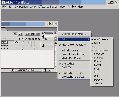Toggle the quality switch on the .wav layer
119x97 pixels.
tap(23, 49)
